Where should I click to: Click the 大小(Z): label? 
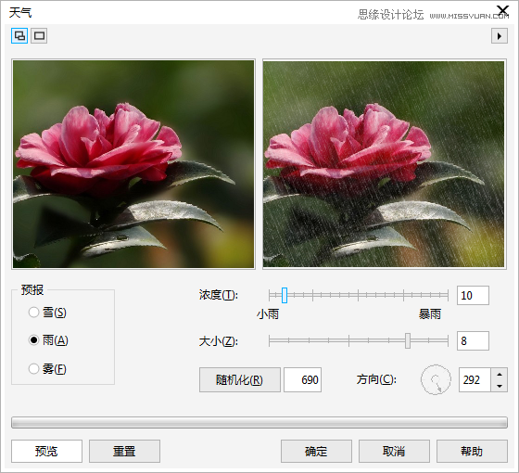point(219,341)
